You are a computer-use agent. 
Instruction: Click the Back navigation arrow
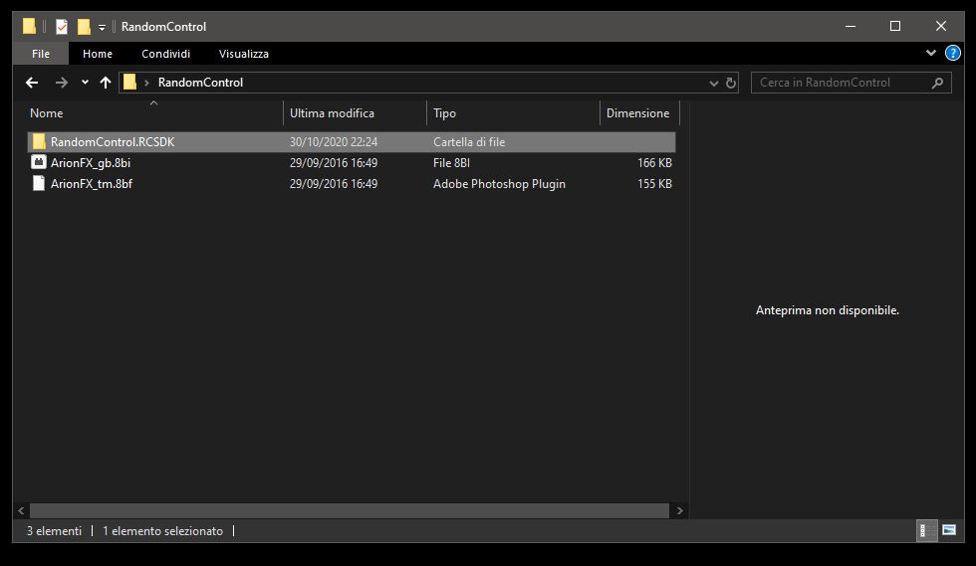click(x=32, y=83)
